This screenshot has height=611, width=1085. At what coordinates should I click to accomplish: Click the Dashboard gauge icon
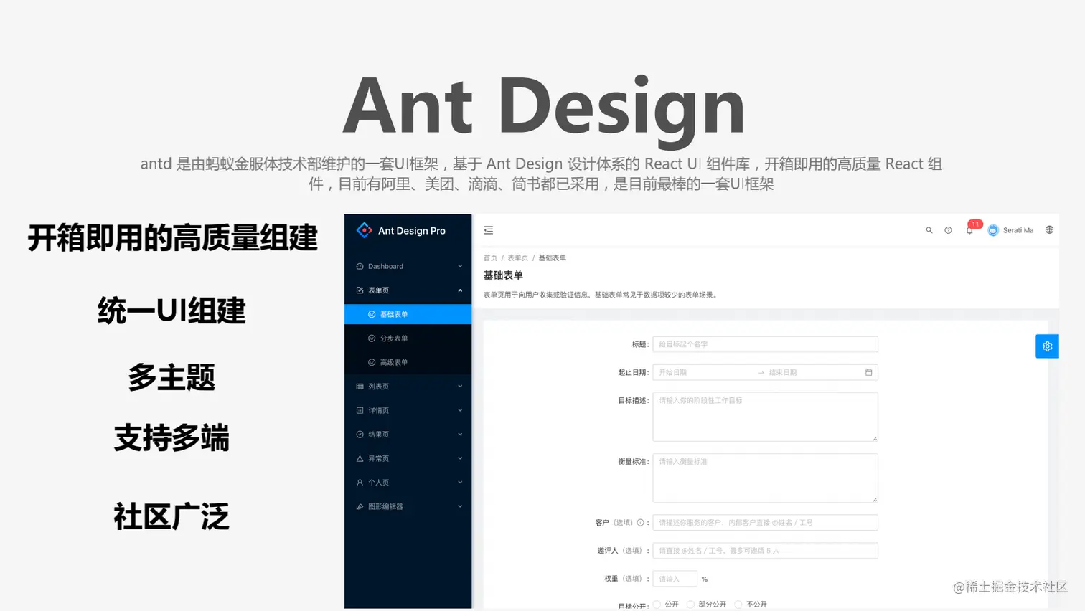point(360,266)
